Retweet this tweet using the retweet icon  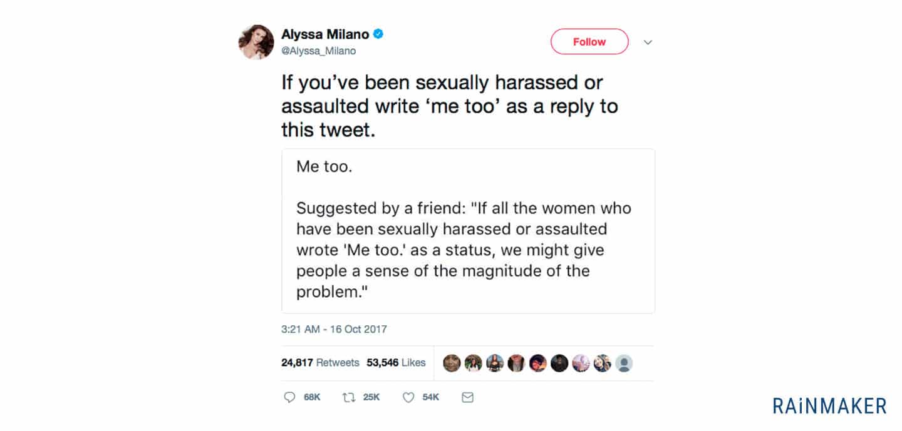(348, 397)
